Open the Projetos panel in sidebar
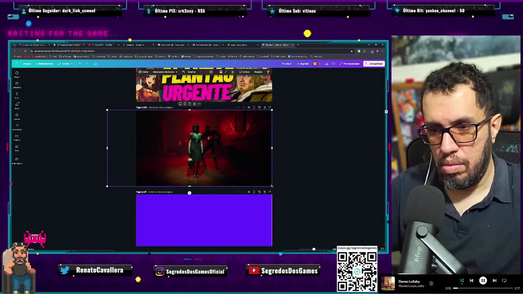The image size is (523, 294). [x=17, y=137]
